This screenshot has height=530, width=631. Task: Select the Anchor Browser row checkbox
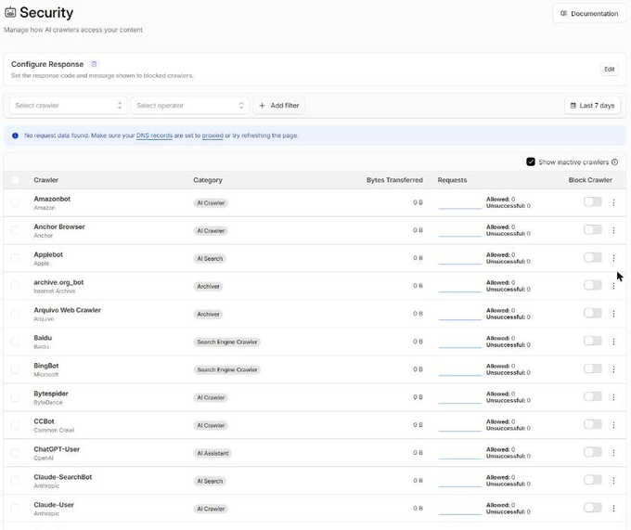pos(15,230)
